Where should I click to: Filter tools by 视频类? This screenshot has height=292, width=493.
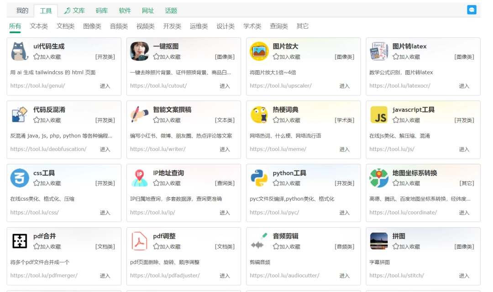click(146, 26)
